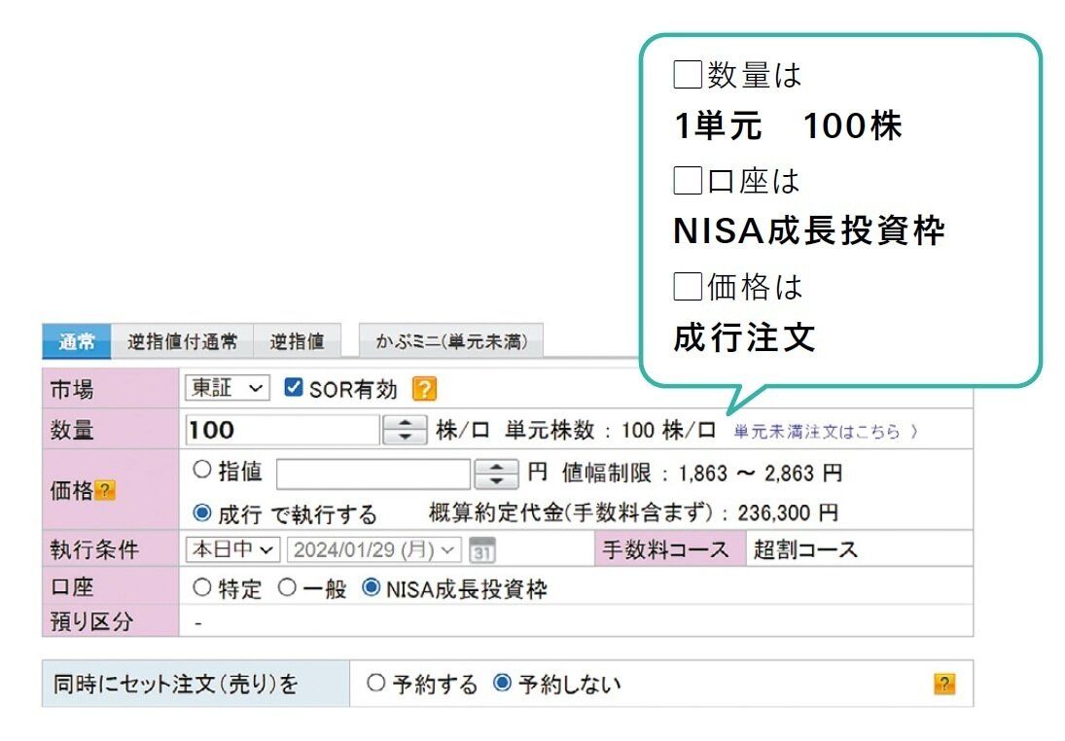
Task: Select 予約しない for set order
Action: pos(502,684)
